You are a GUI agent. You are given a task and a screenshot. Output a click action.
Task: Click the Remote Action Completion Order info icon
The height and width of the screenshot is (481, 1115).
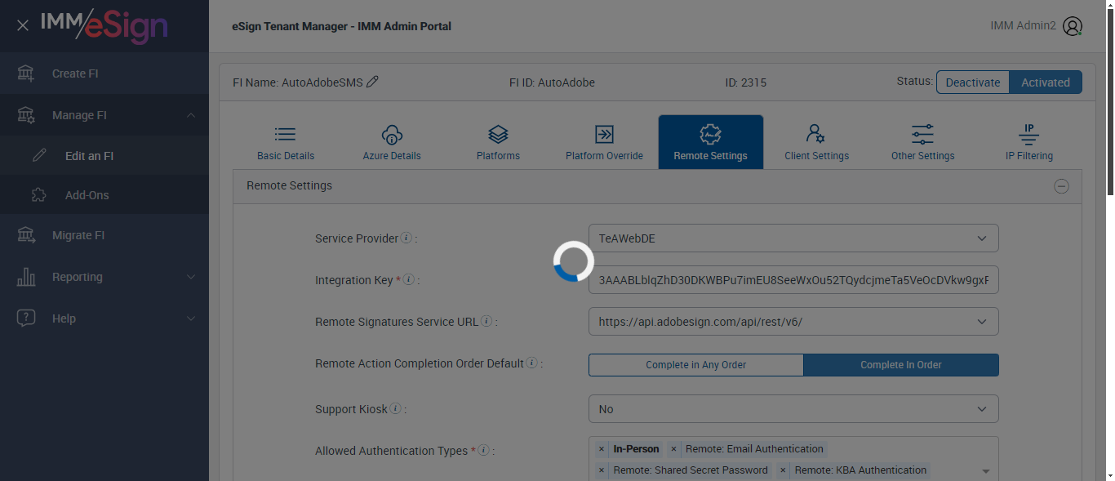(531, 363)
